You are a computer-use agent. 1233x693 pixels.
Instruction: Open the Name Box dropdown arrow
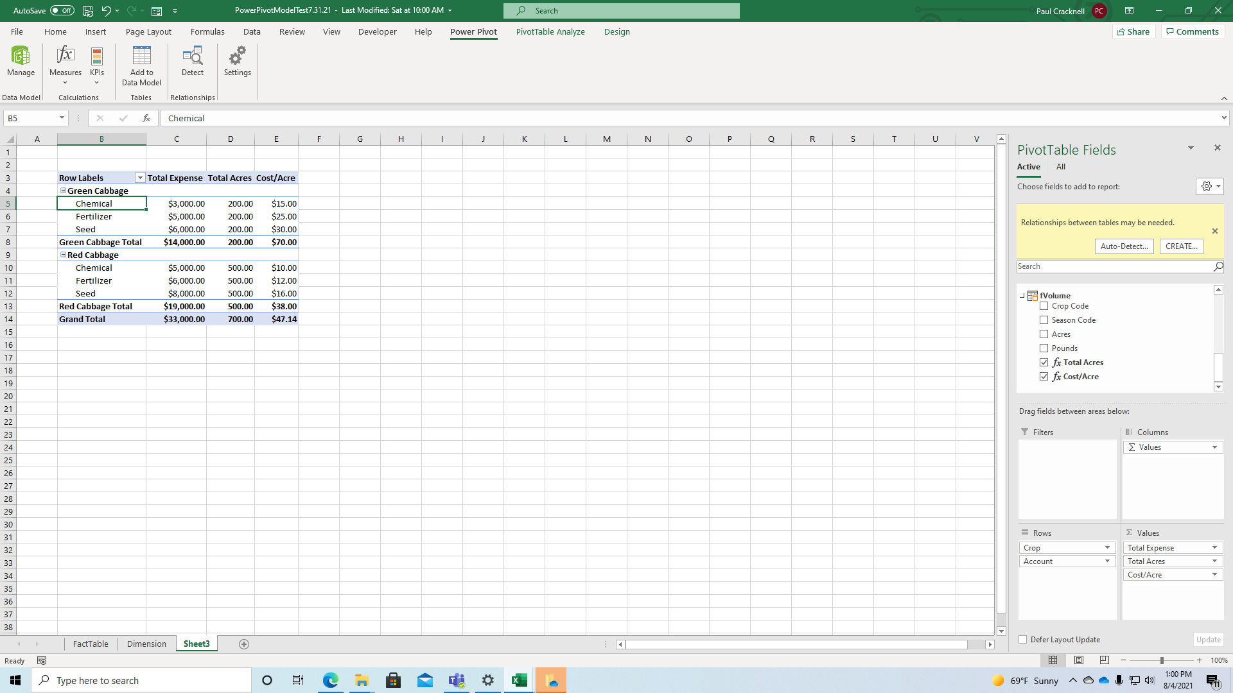[x=62, y=118]
